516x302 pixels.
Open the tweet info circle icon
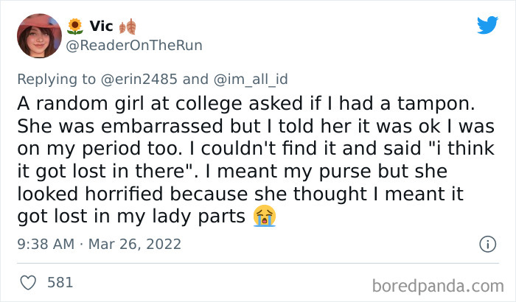tap(487, 244)
